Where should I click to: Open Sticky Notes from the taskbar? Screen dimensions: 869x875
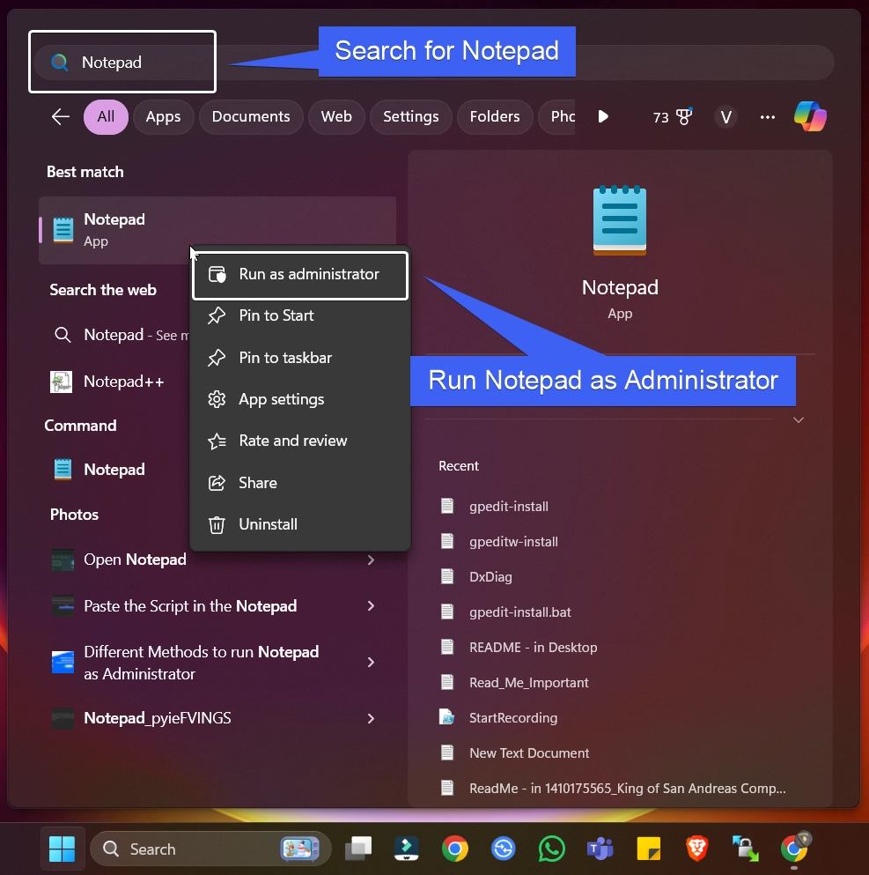(x=648, y=849)
